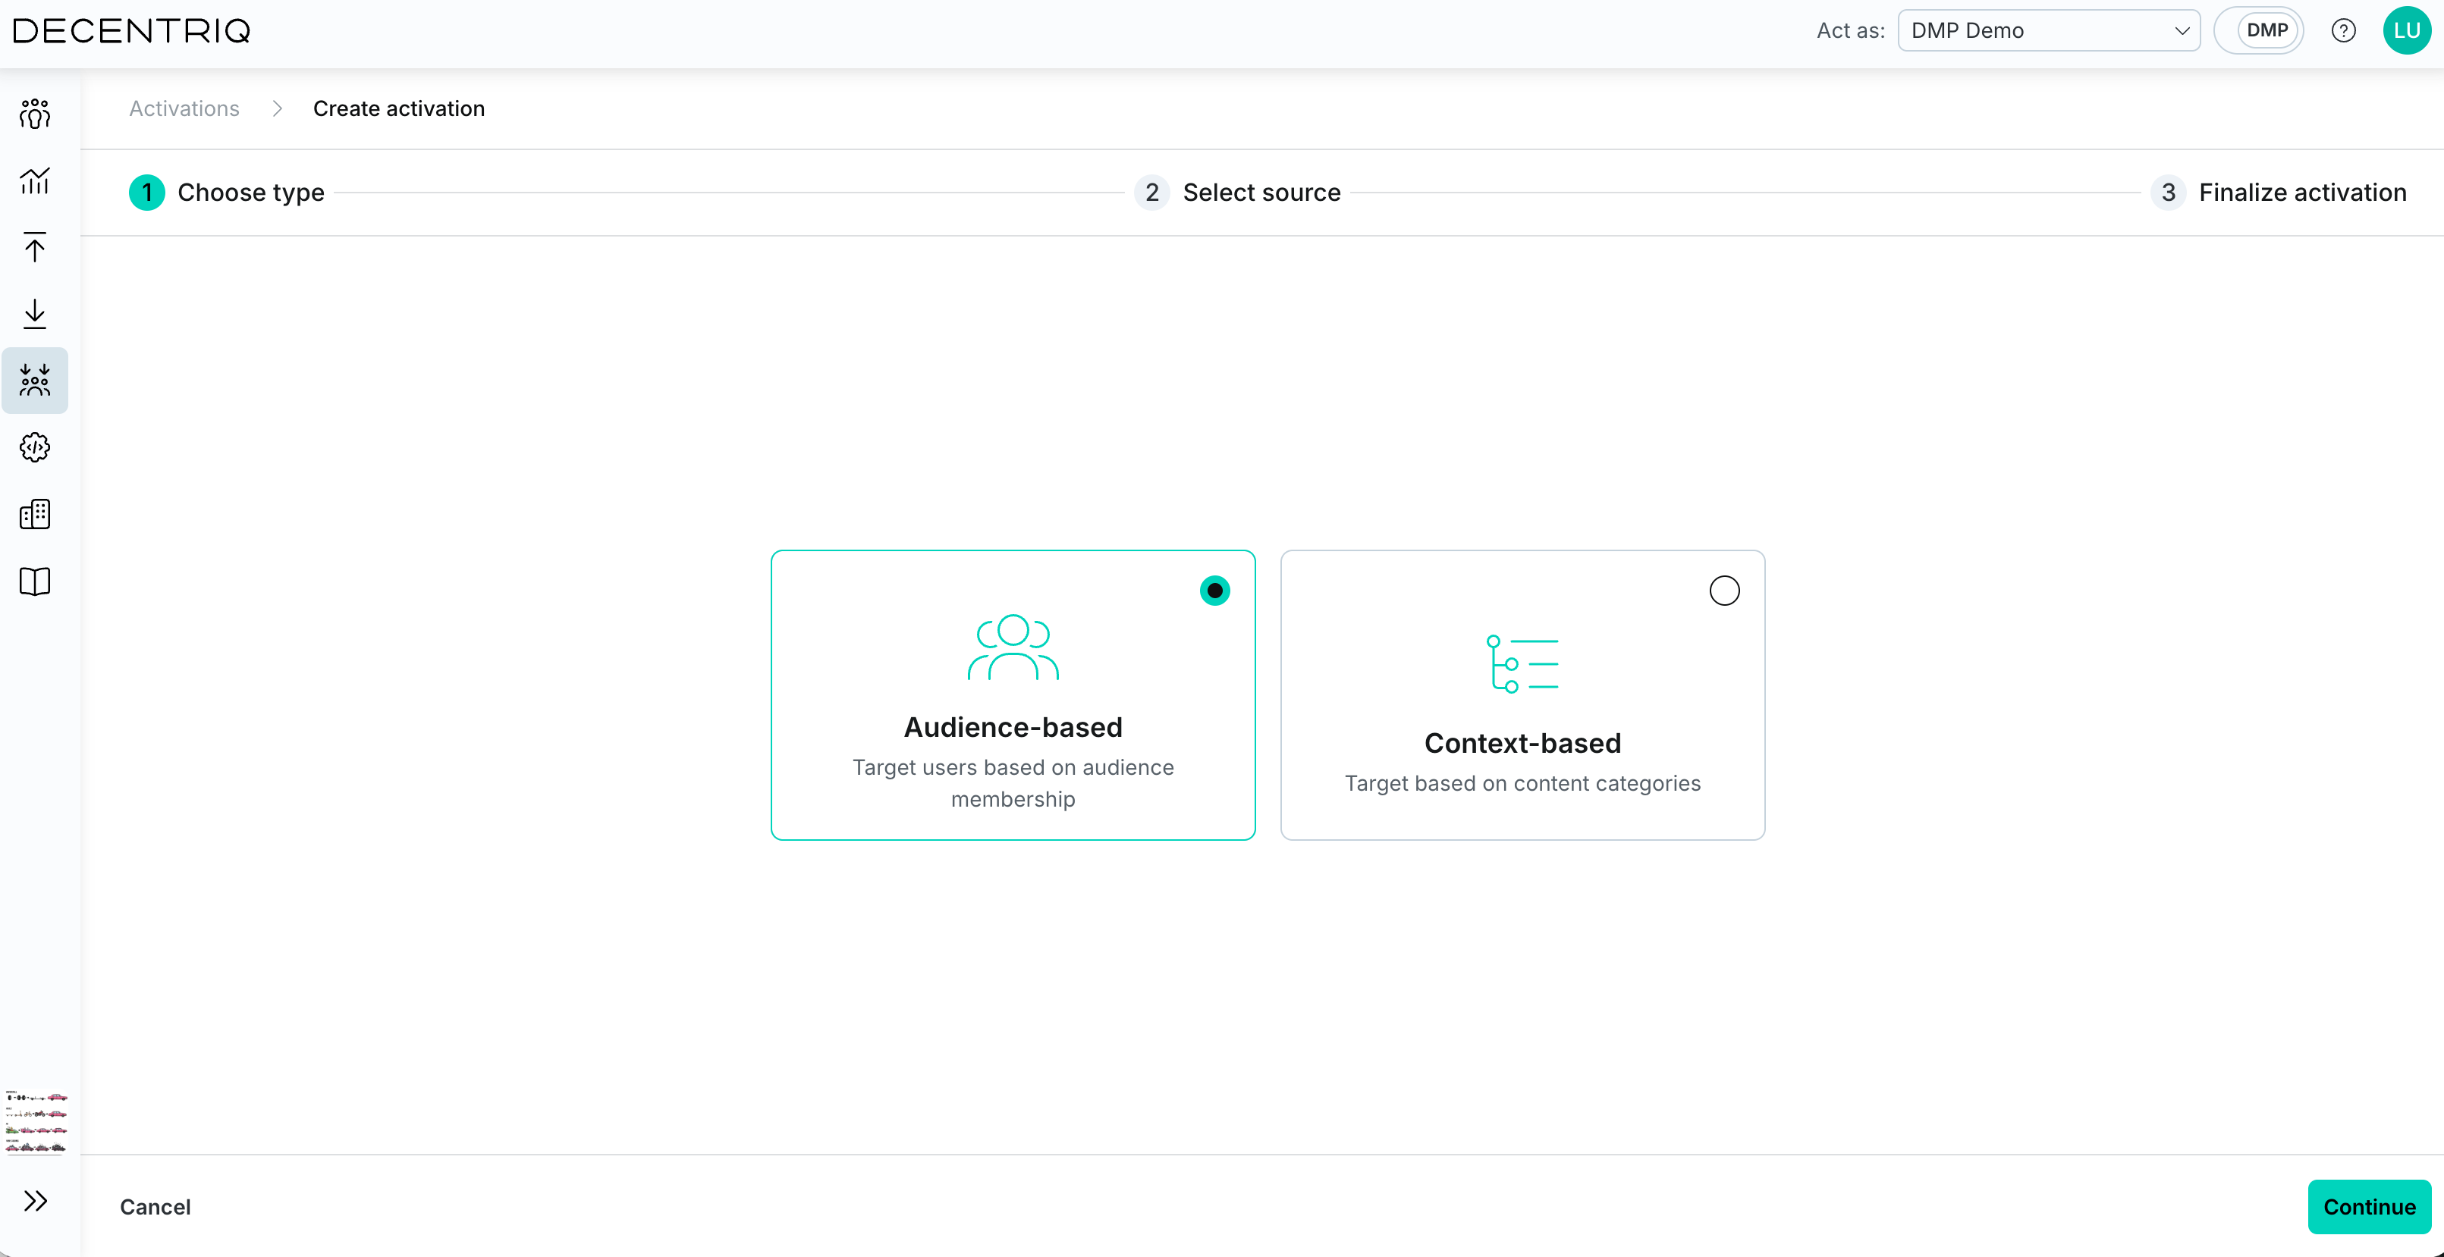Open the documentation book sidebar icon
Screen dimensions: 2444x1257
click(x=35, y=581)
